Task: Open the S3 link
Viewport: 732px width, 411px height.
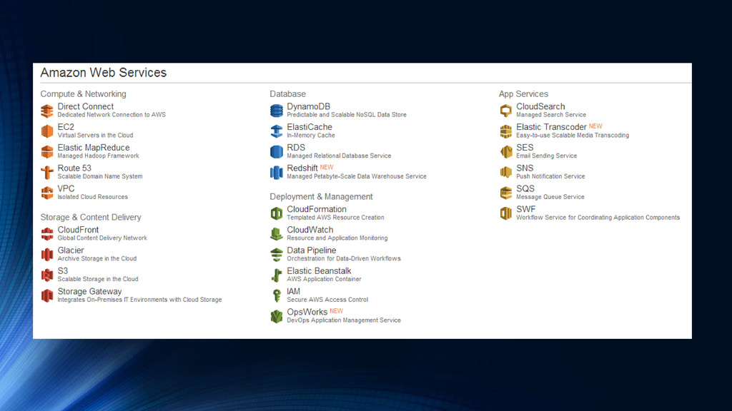Action: tap(63, 270)
